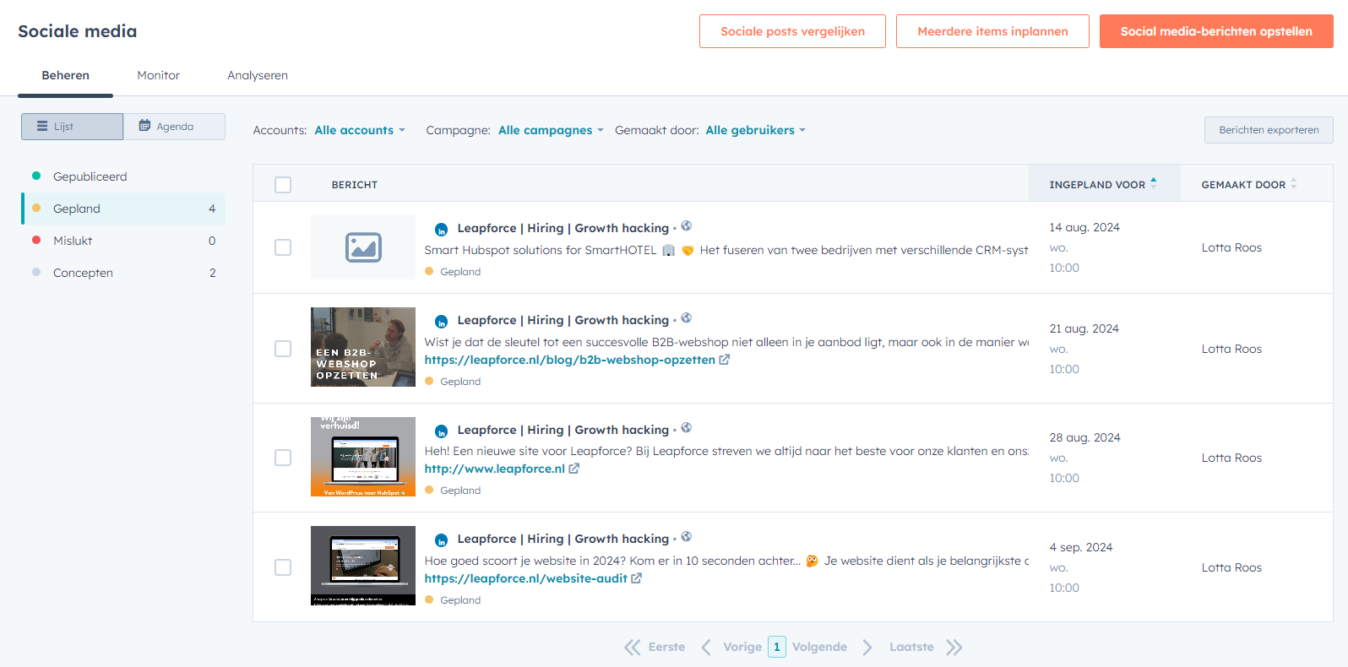1348x667 pixels.
Task: Open leapforce.nl/website-audit link
Action: (x=525, y=578)
